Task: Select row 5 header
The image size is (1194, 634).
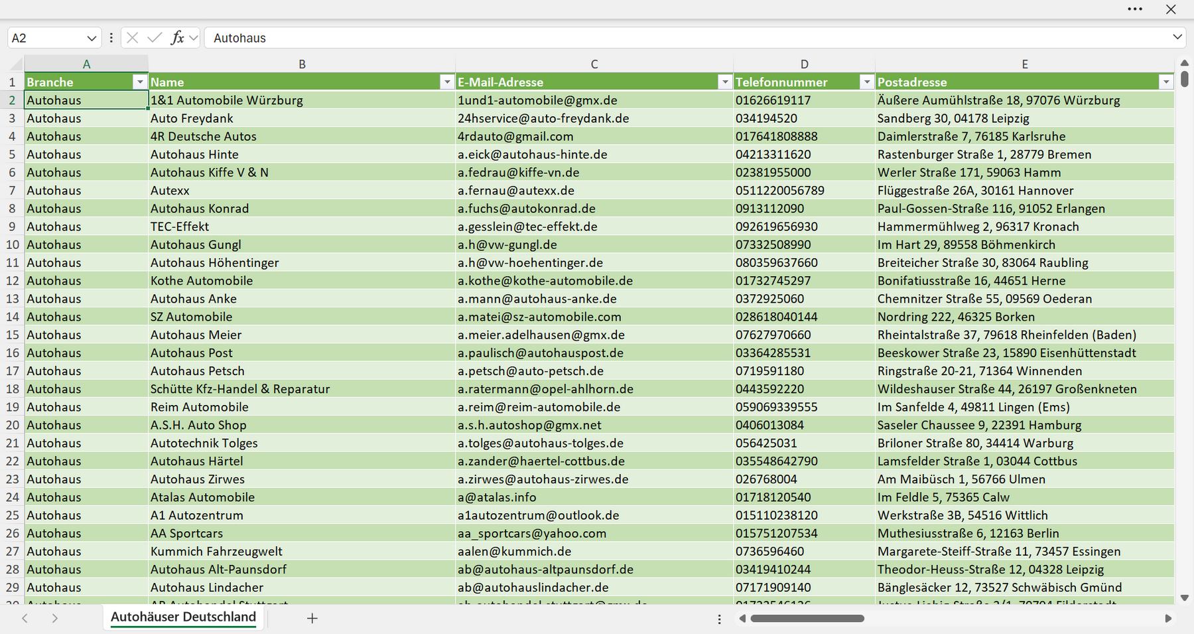Action: (12, 154)
